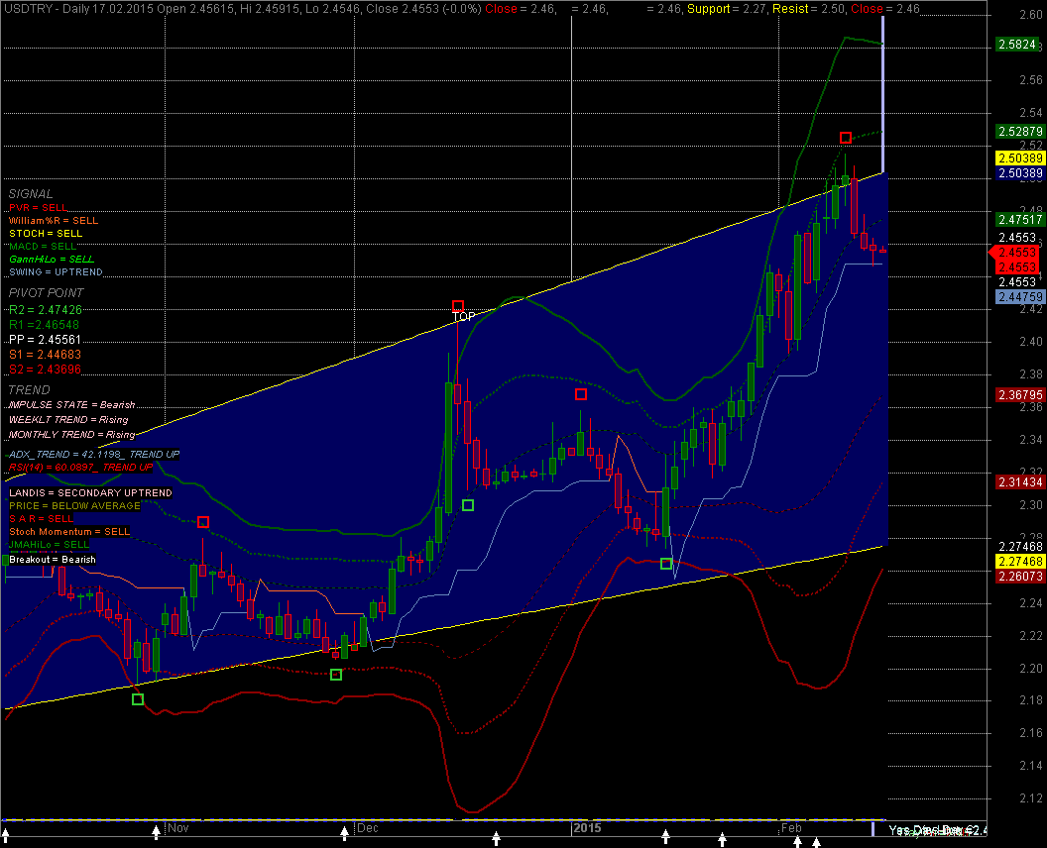This screenshot has width=1047, height=848.
Task: Click the red signal square above early November candles
Action: click(x=203, y=522)
